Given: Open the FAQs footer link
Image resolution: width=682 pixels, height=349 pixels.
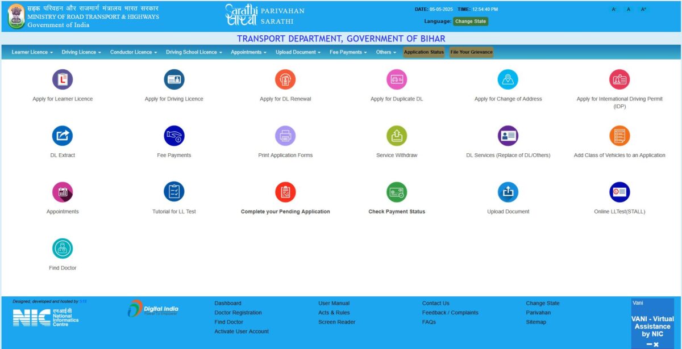Looking at the screenshot, I should click(429, 322).
